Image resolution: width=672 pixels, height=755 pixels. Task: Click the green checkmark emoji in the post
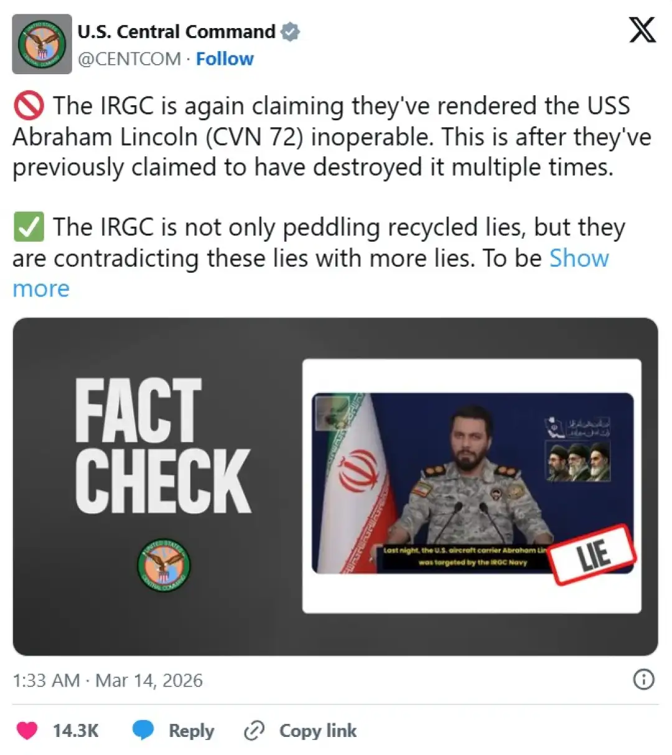click(x=28, y=227)
